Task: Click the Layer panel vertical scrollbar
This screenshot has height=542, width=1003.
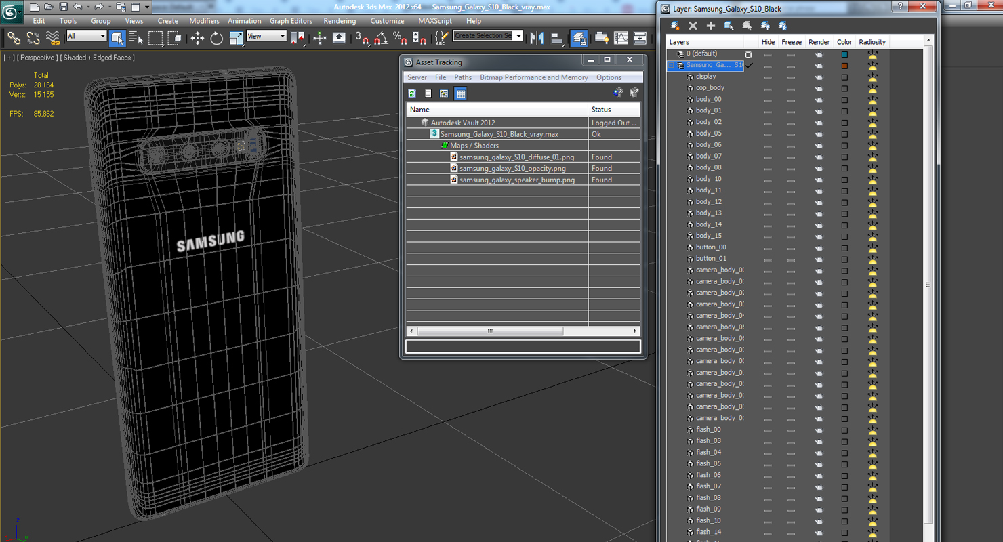Action: click(928, 285)
